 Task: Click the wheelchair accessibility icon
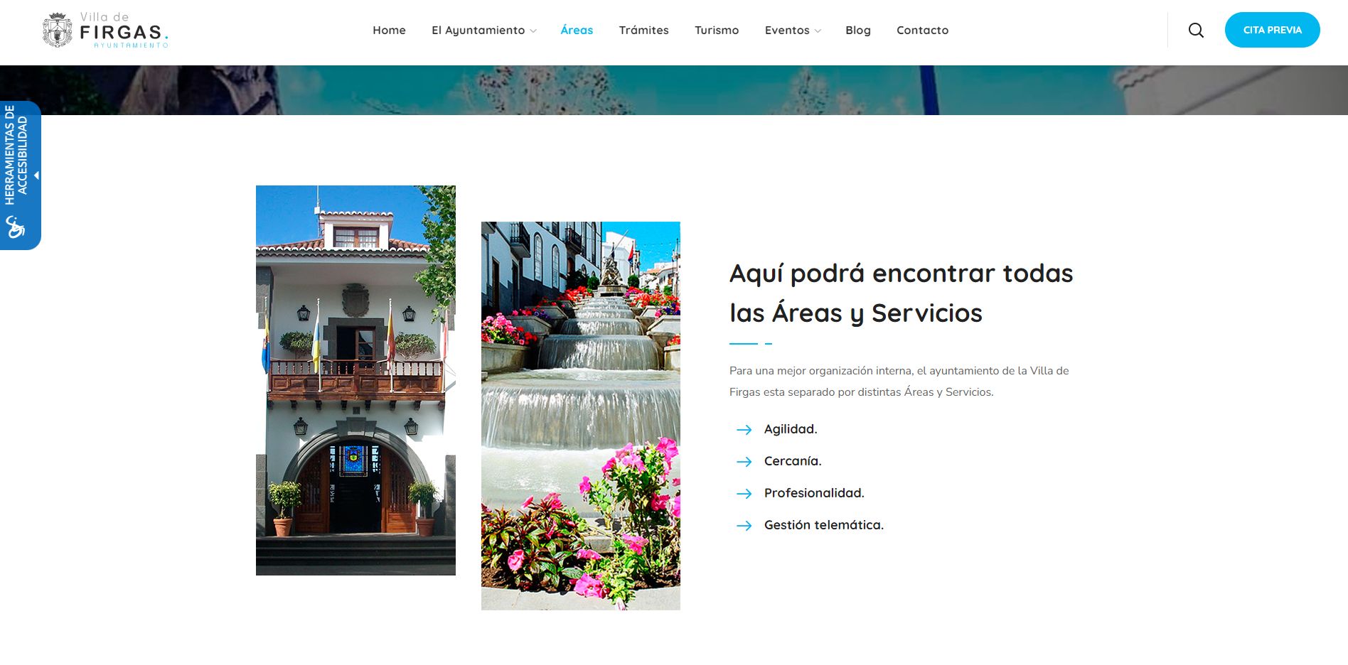[x=16, y=227]
